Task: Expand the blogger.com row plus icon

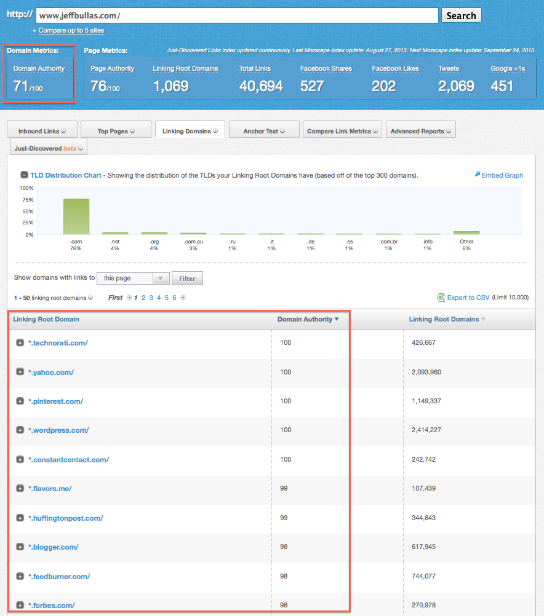Action: click(20, 547)
